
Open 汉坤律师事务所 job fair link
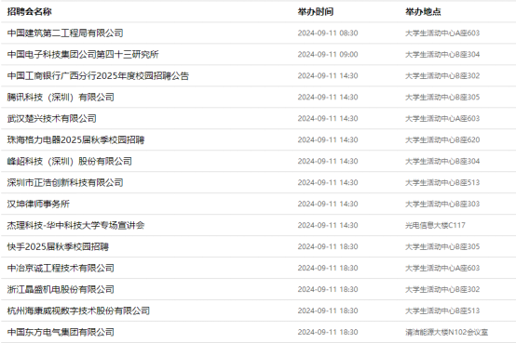point(38,204)
